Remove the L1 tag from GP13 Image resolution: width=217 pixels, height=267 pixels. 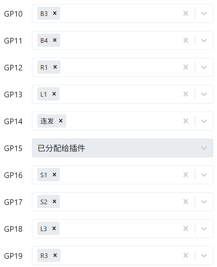[x=54, y=94]
